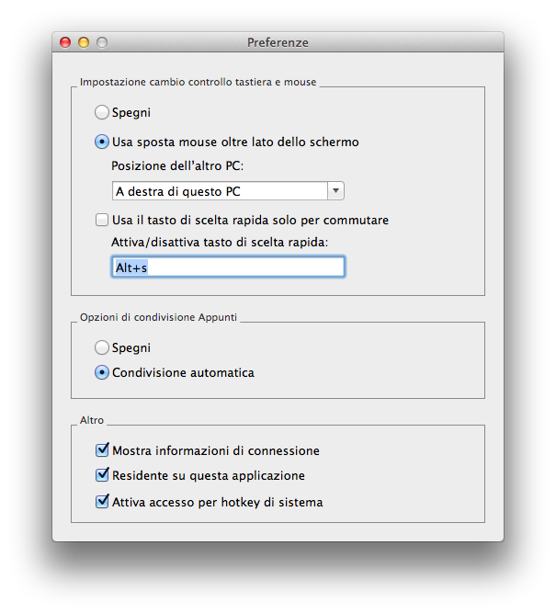Open the 'A destra di questo PC' dropdown
Viewport: 556px width, 614px height.
(228, 191)
